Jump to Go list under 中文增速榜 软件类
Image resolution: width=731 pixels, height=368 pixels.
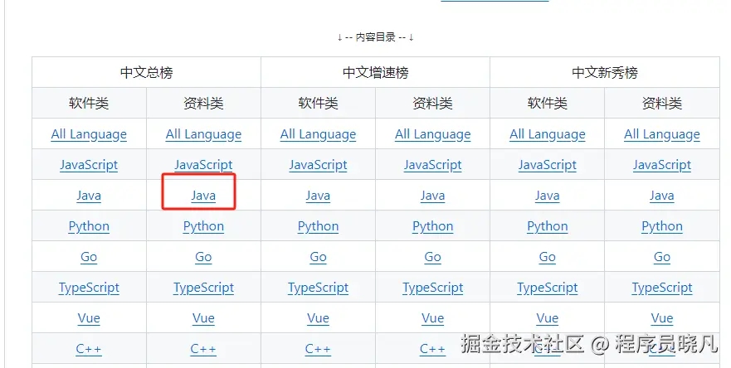(x=318, y=257)
